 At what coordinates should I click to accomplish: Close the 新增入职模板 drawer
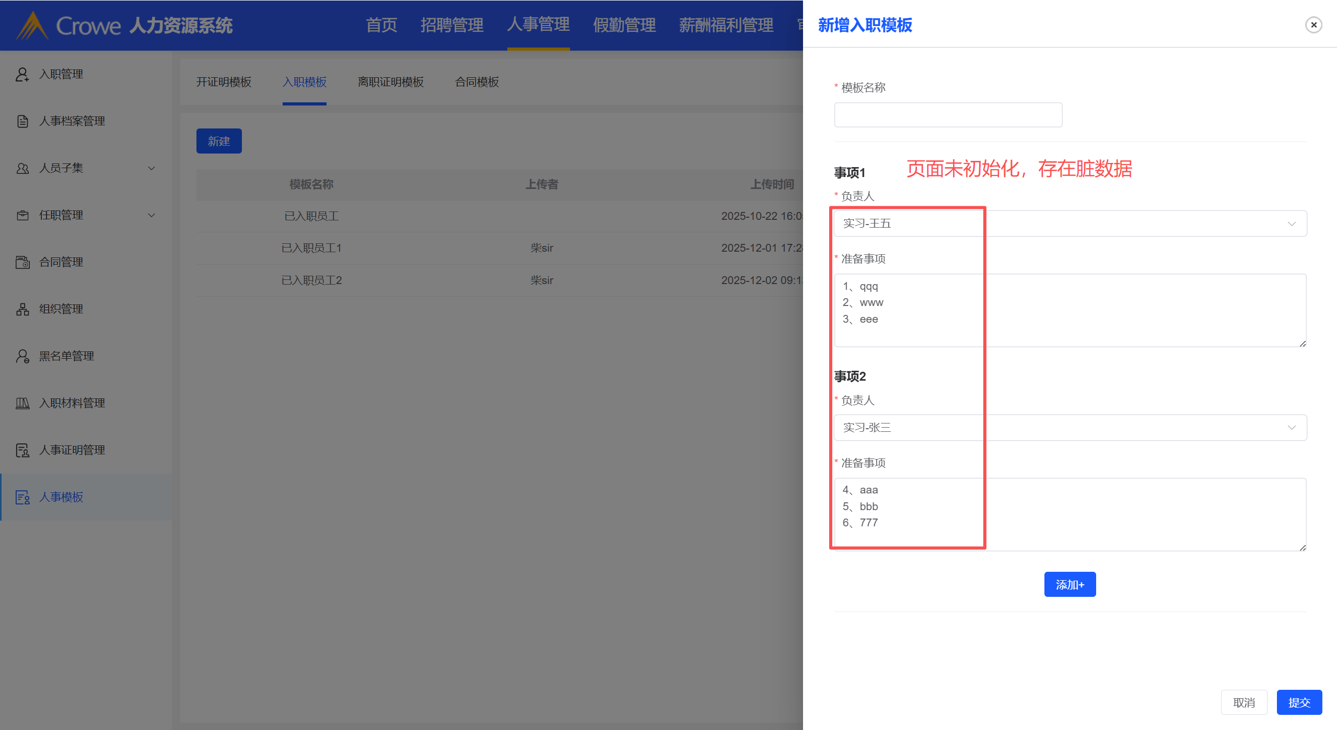click(x=1313, y=25)
